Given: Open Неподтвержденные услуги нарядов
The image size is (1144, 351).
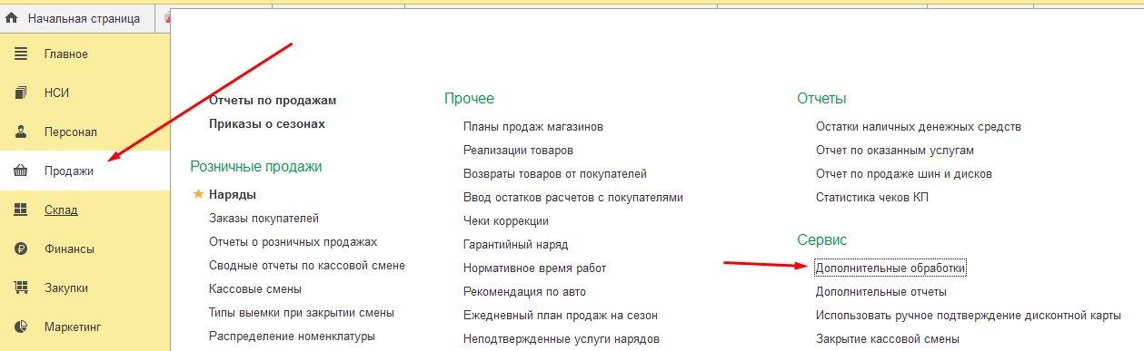Looking at the screenshot, I should [x=562, y=338].
